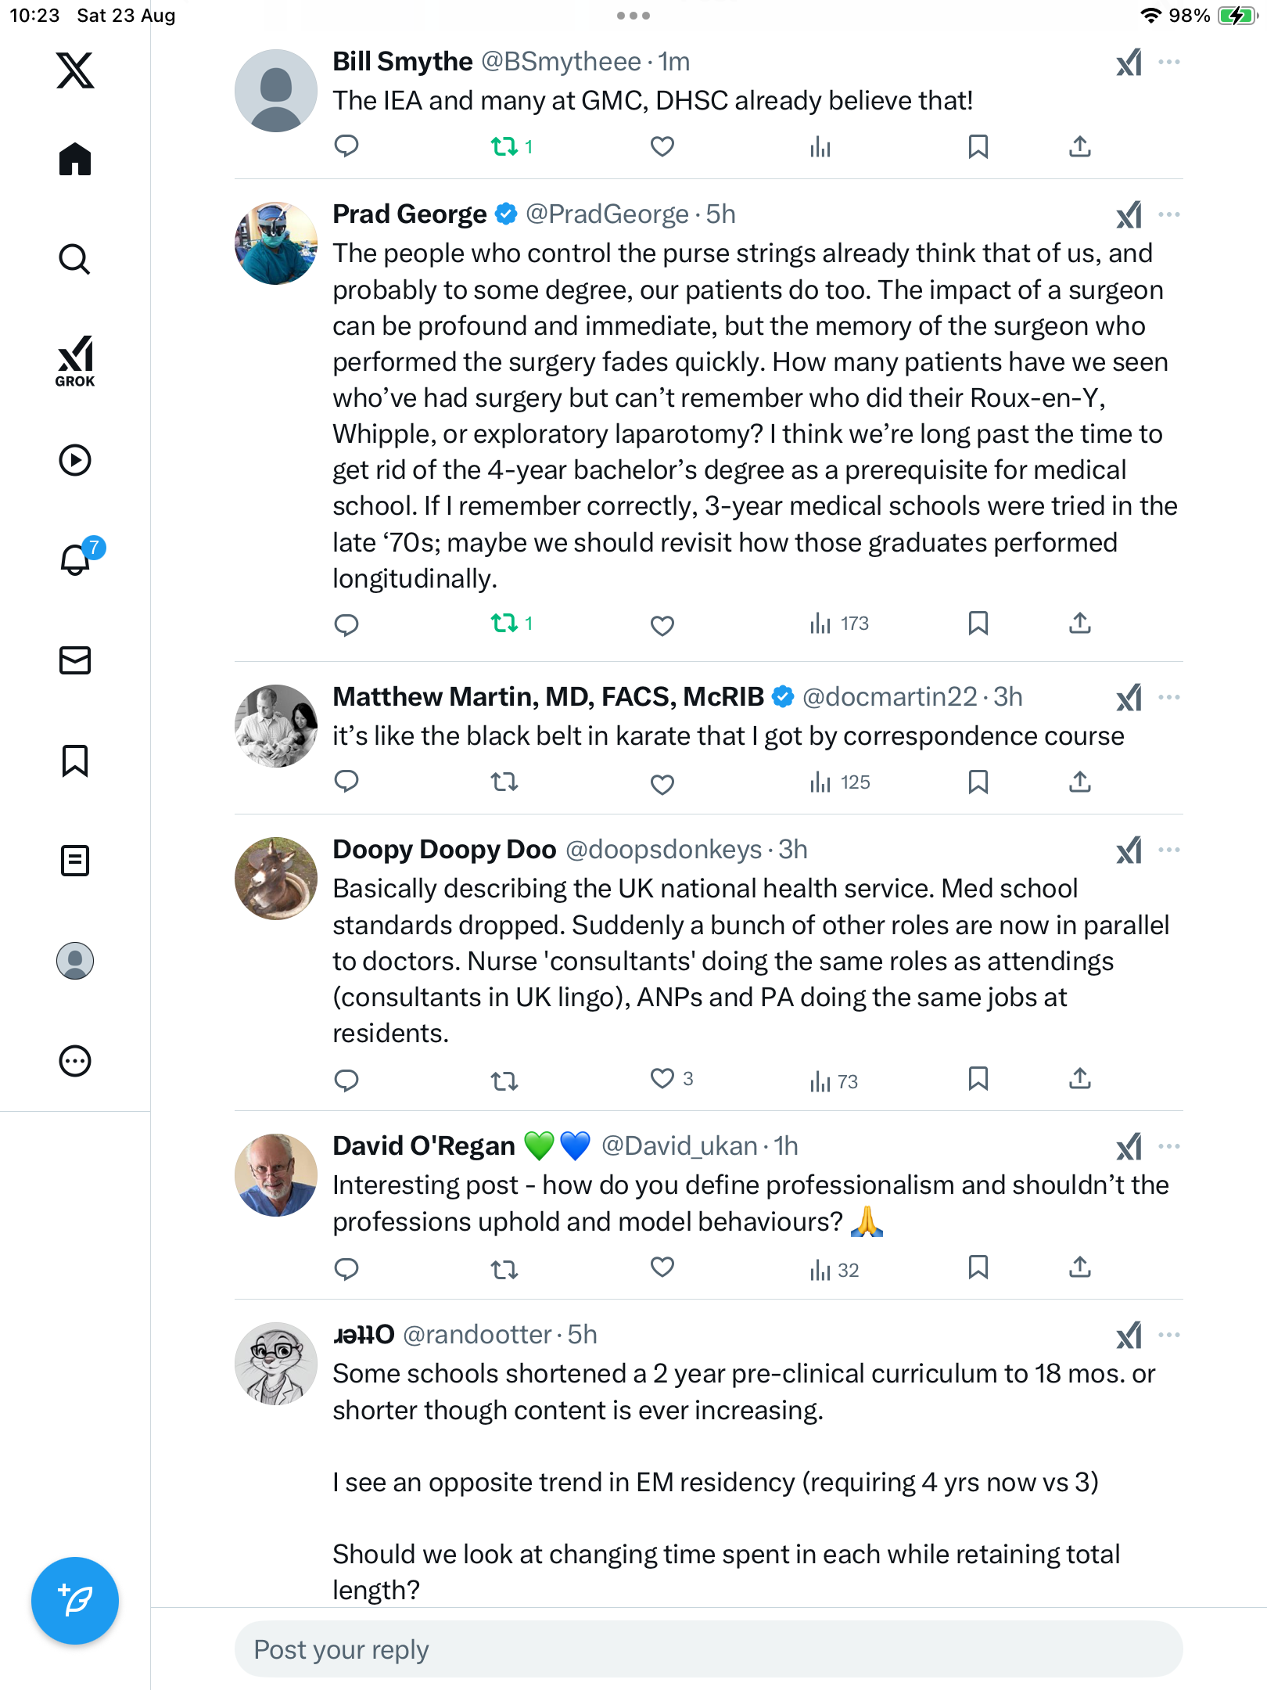Open Matthew Martin's profile picture
Viewport: 1267px width, 1690px height.
[x=276, y=726]
